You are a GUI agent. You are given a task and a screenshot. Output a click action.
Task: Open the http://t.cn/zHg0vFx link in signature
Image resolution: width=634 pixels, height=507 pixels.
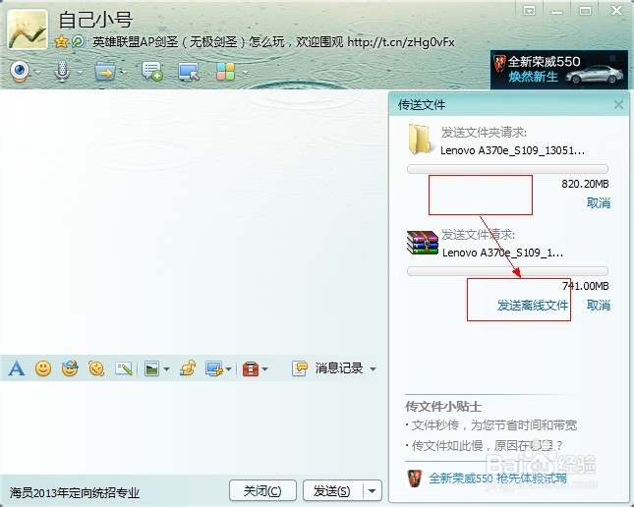[x=401, y=42]
